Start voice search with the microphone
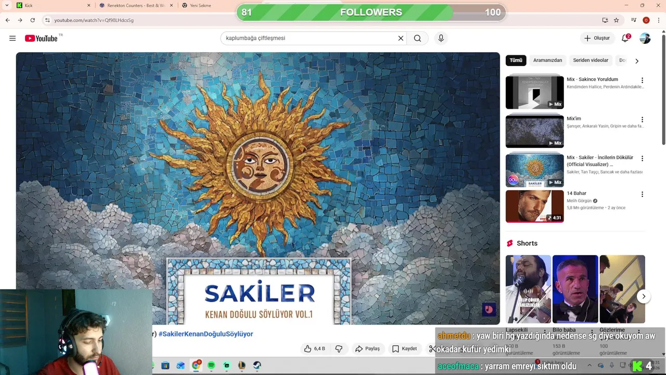 coord(441,38)
